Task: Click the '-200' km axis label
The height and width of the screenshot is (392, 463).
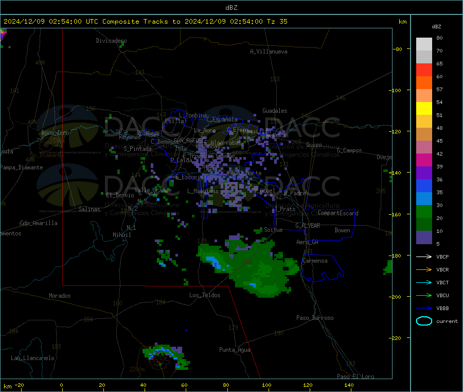Action: pyautogui.click(x=395, y=297)
